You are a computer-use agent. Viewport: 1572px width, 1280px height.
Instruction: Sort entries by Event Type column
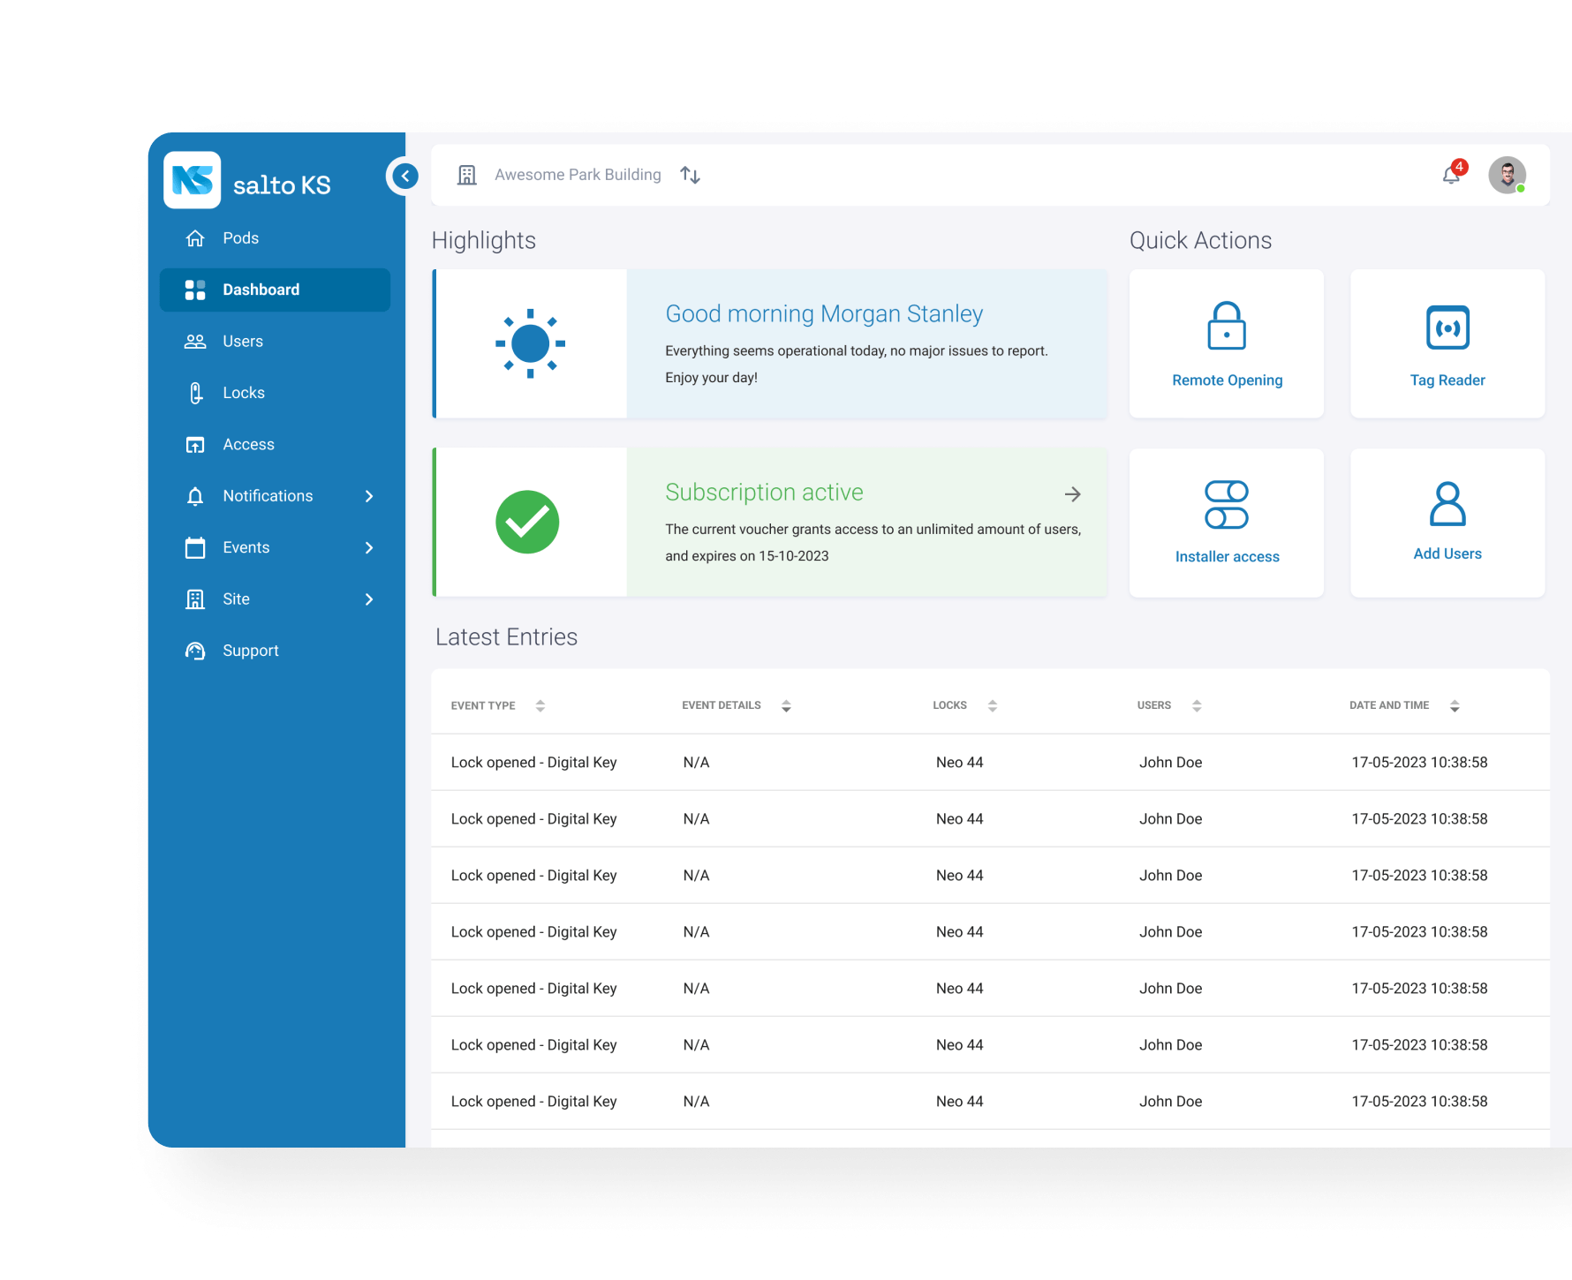click(x=540, y=705)
